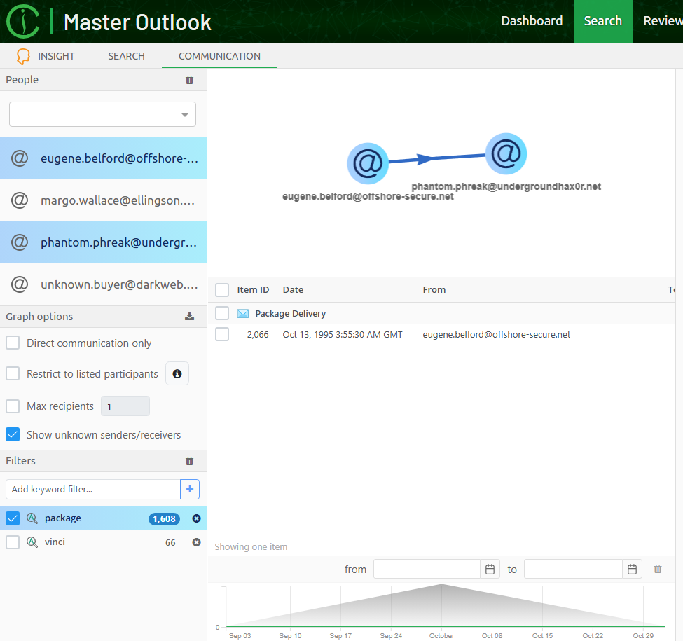The width and height of the screenshot is (683, 641).
Task: Click the Graph options download icon
Action: pos(189,317)
